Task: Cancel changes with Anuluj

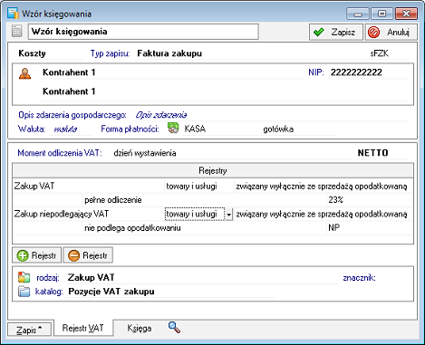Action: tap(391, 32)
